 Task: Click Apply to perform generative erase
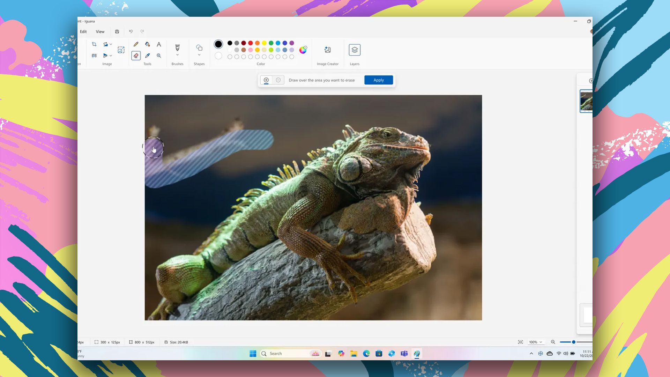(379, 80)
